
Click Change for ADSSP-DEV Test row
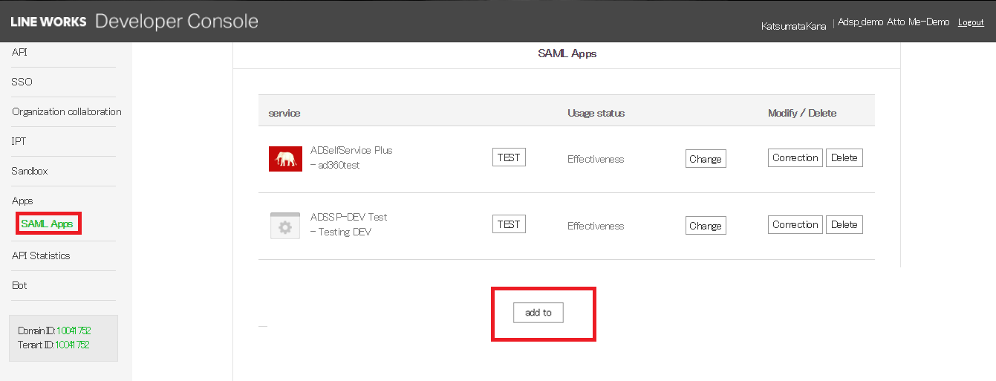click(x=706, y=226)
